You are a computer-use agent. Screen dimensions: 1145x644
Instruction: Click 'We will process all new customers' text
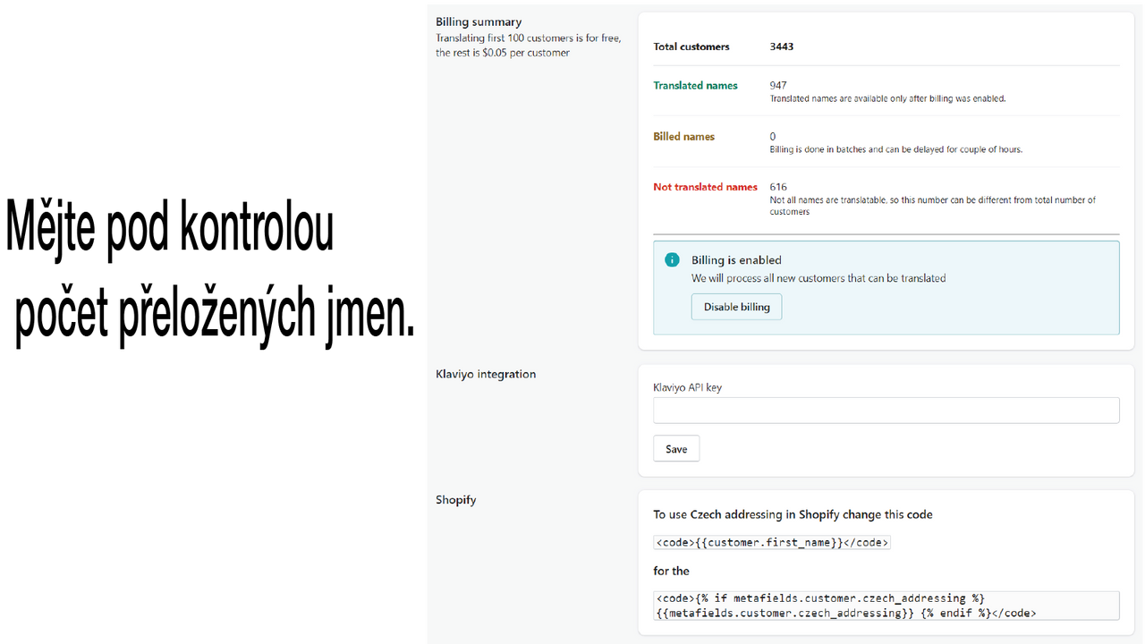coord(818,278)
